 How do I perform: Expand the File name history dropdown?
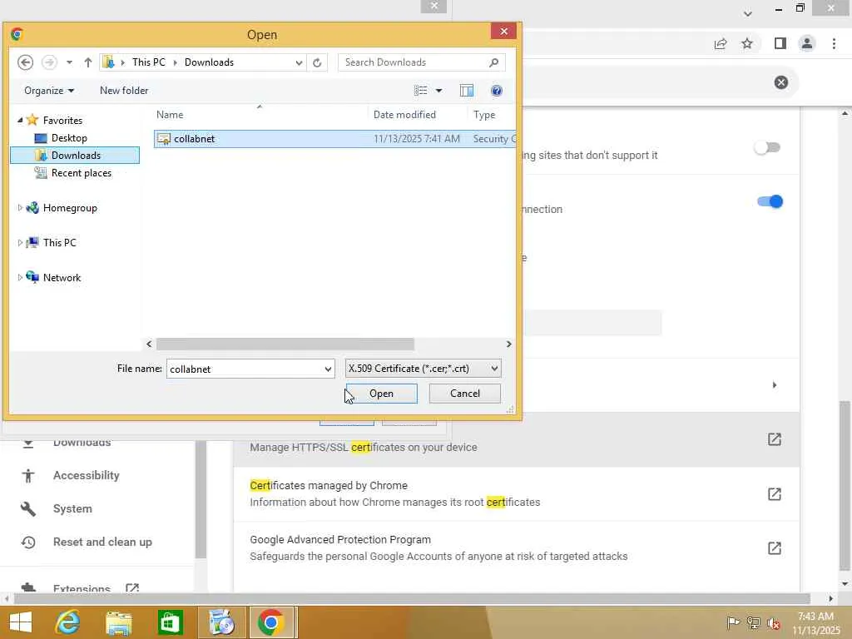click(x=328, y=369)
